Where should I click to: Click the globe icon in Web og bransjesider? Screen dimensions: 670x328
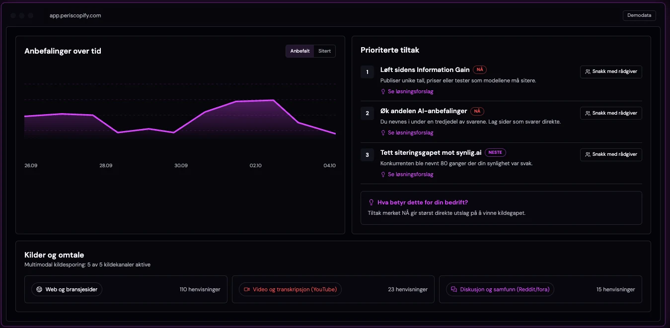pyautogui.click(x=39, y=289)
